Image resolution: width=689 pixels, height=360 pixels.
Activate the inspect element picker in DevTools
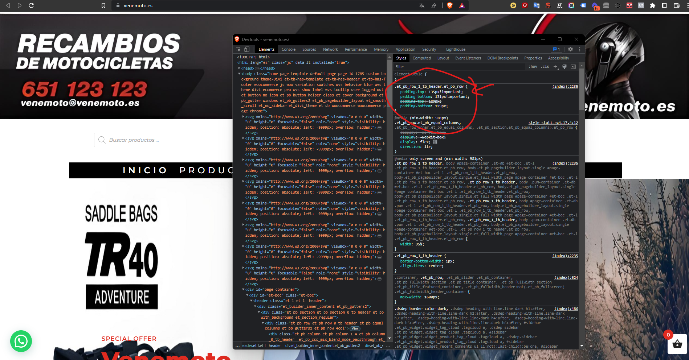pyautogui.click(x=238, y=49)
